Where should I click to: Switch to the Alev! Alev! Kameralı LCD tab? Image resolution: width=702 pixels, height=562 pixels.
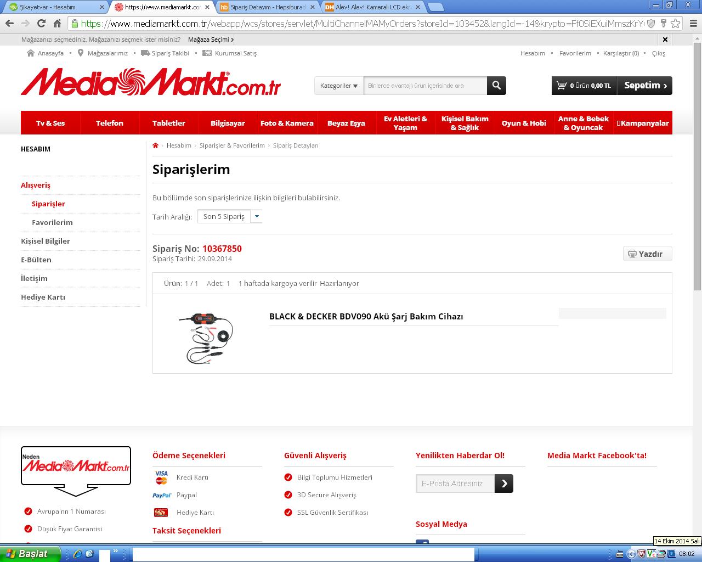[x=373, y=7]
